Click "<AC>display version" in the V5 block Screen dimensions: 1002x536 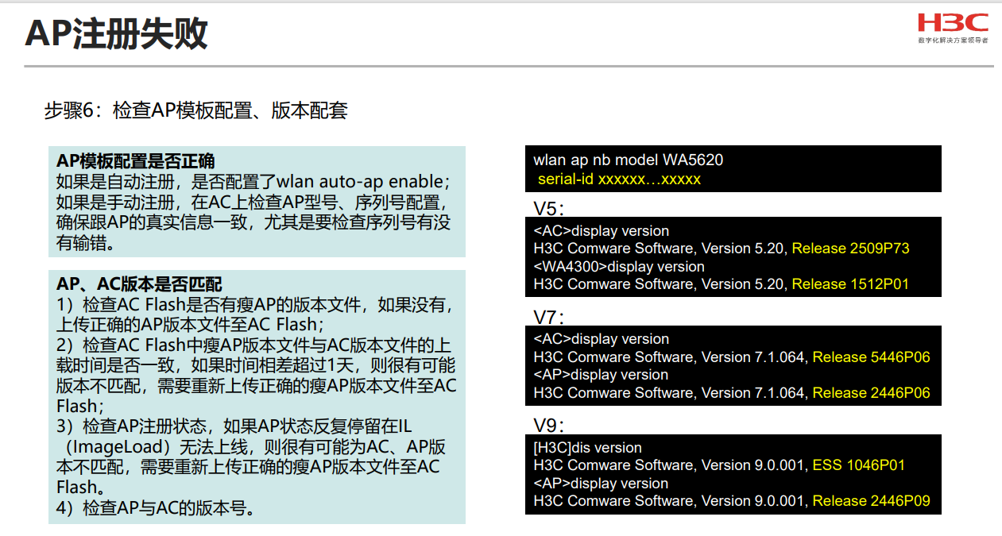(x=602, y=231)
